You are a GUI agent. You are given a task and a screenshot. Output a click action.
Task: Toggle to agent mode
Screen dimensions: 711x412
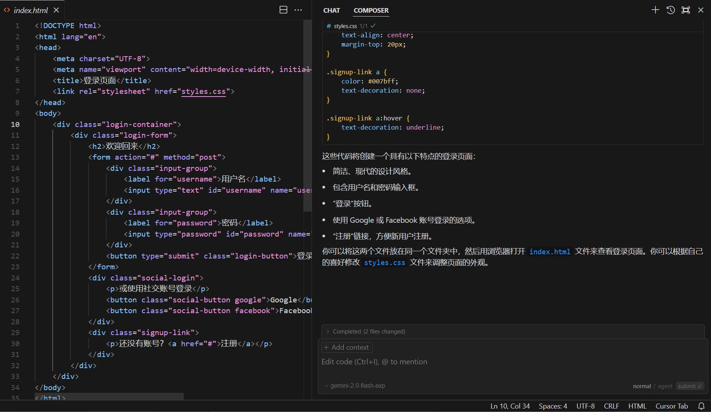click(665, 386)
